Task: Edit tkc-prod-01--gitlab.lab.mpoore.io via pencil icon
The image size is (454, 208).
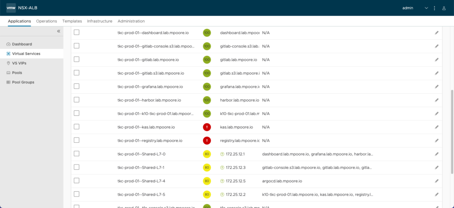Action: (x=437, y=60)
